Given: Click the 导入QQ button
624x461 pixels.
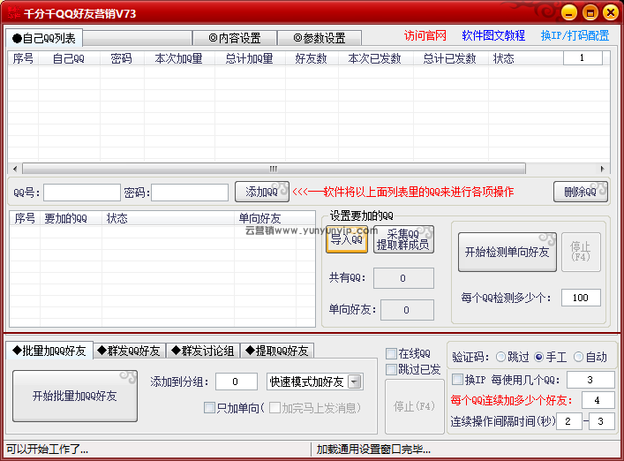Looking at the screenshot, I should [347, 239].
